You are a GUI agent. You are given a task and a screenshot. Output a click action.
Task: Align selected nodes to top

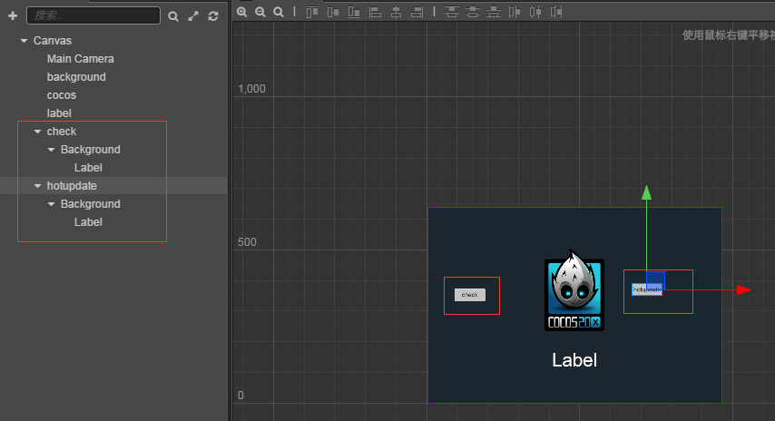coord(312,12)
